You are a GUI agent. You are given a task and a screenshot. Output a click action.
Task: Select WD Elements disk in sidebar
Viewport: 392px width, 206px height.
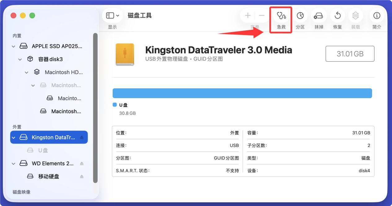coord(49,163)
